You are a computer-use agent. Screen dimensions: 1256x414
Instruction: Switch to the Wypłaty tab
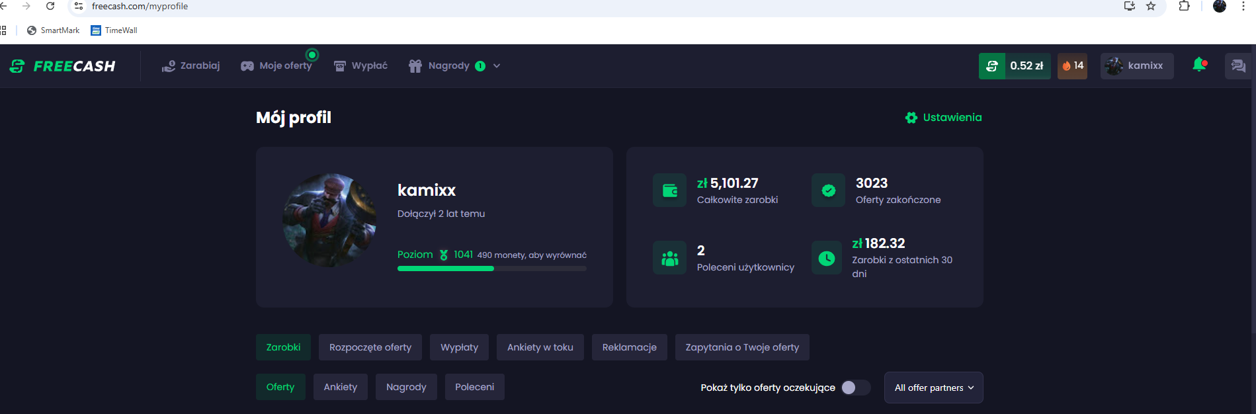(459, 347)
